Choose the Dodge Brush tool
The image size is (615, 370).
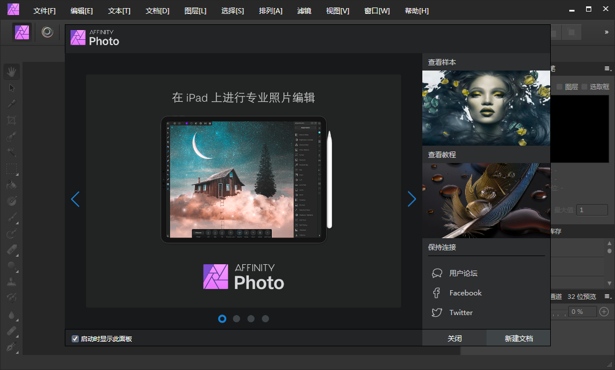(x=12, y=266)
